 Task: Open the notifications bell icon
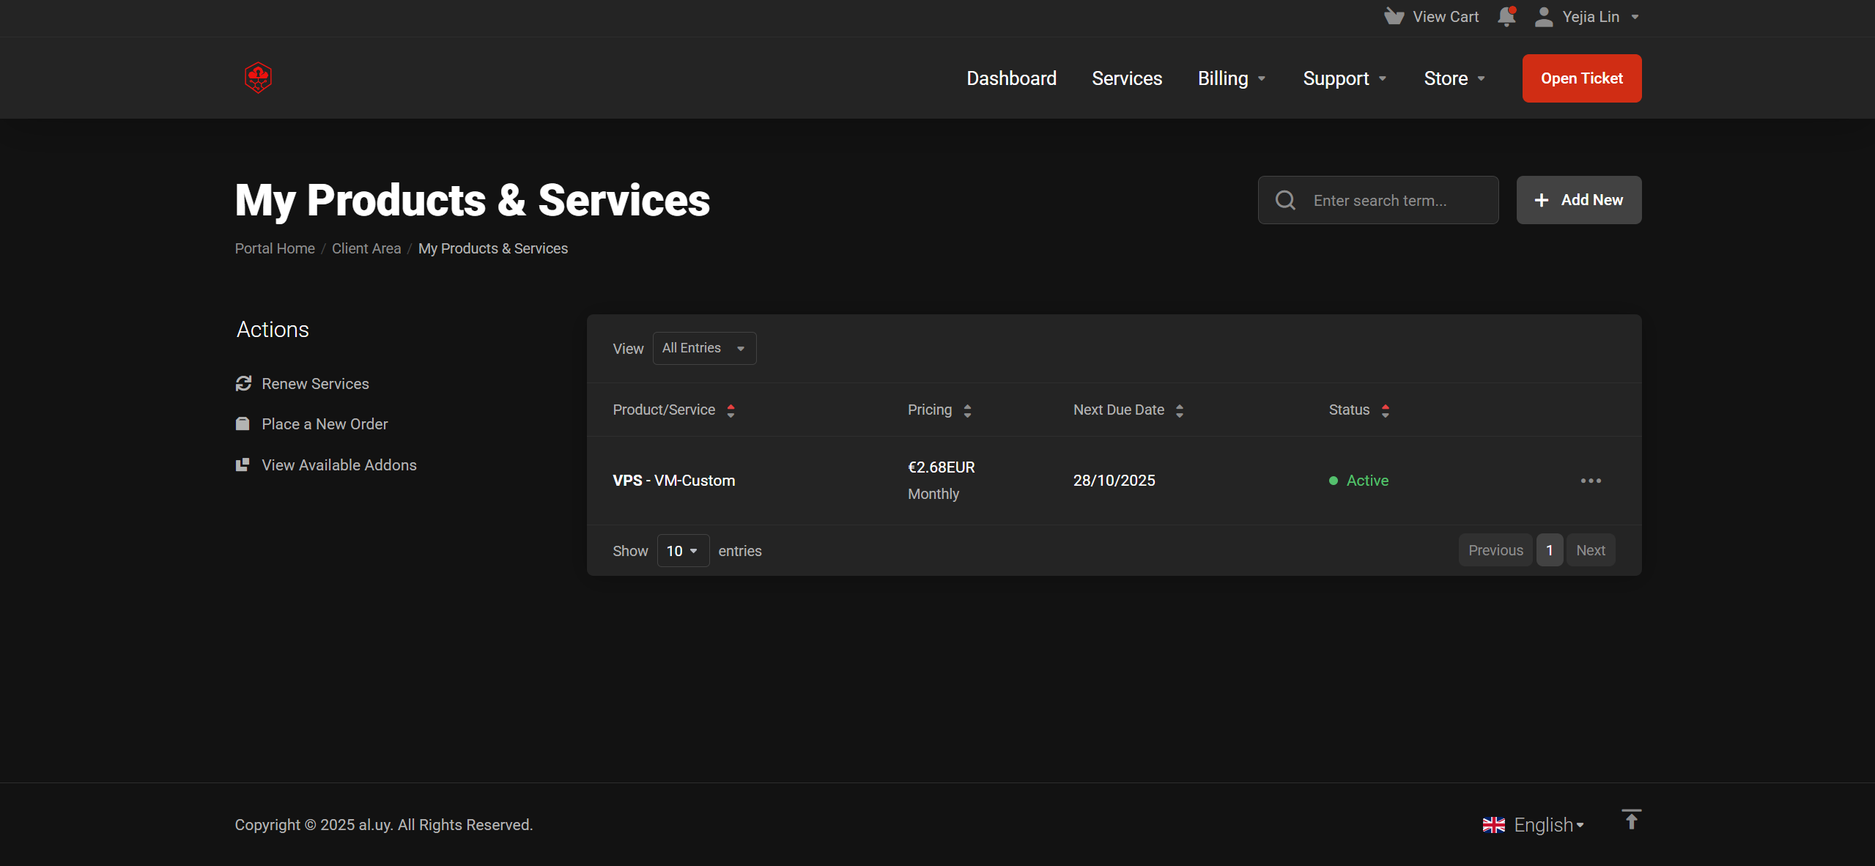tap(1506, 16)
